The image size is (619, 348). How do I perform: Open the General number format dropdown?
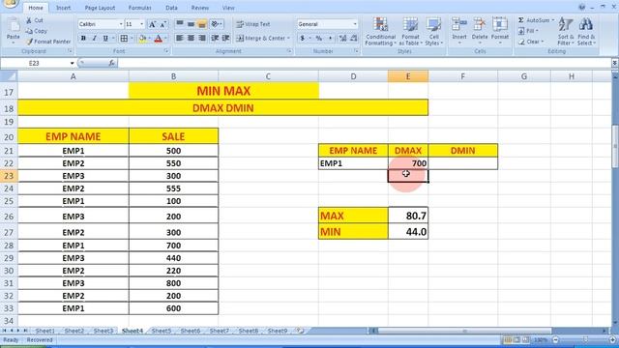355,24
